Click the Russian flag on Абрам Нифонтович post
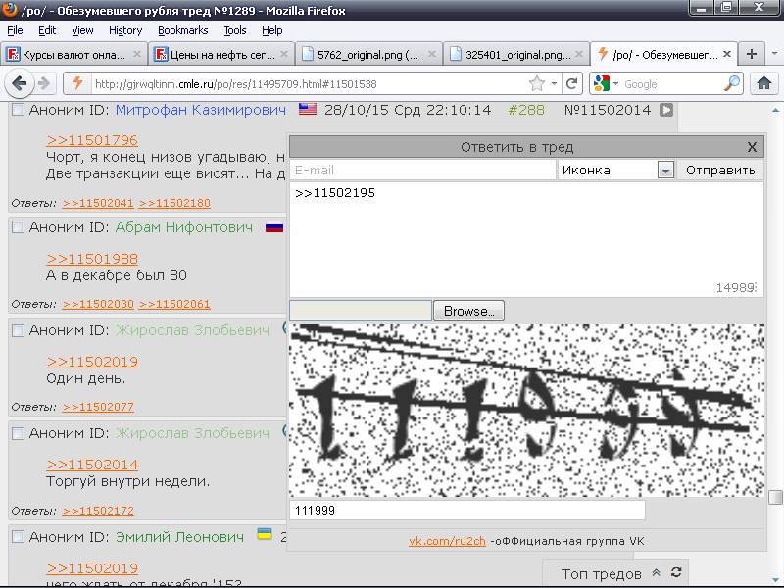This screenshot has width=784, height=588. (x=274, y=227)
